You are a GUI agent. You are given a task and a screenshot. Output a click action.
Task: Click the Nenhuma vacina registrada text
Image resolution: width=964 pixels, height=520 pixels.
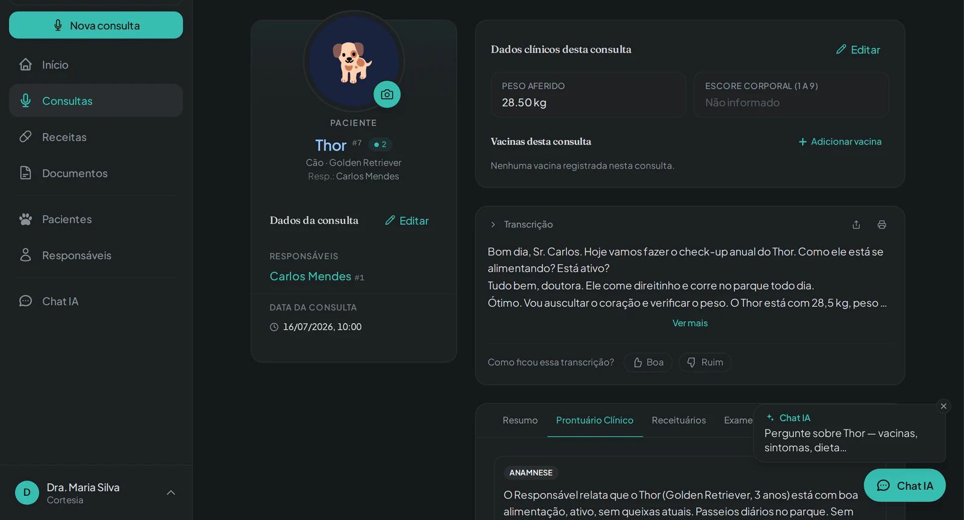[582, 166]
